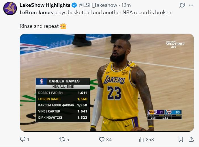Click the LakeShow Highlights display name

(45, 5)
